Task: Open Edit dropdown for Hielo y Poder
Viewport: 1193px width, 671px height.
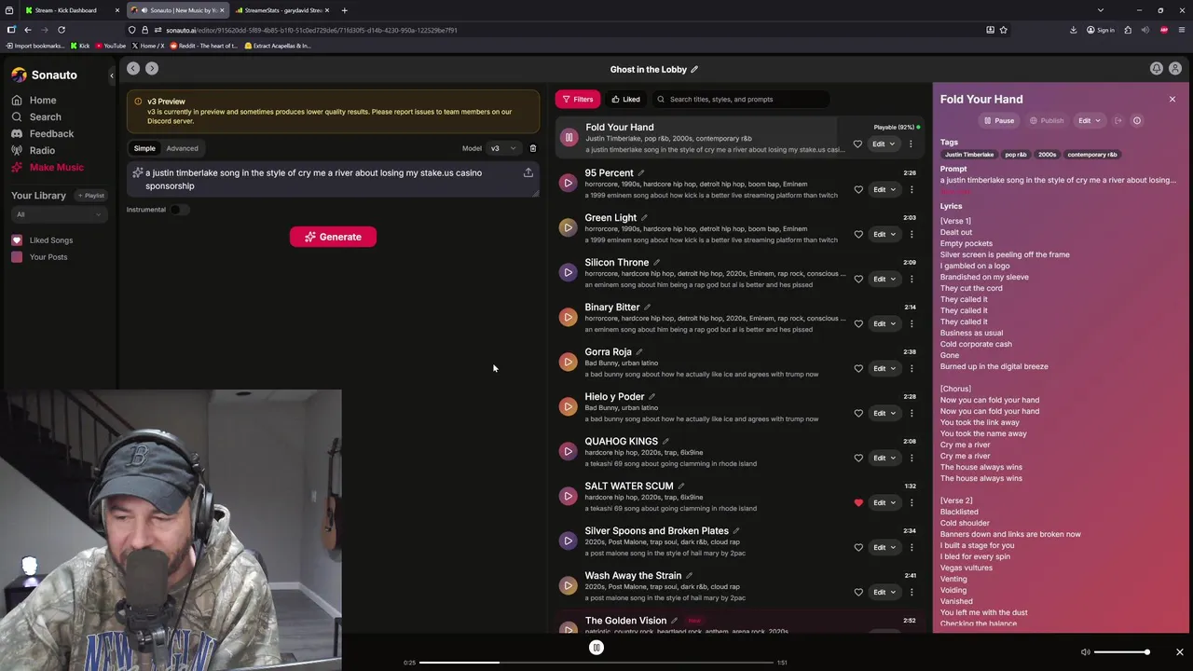Action: pos(884,413)
